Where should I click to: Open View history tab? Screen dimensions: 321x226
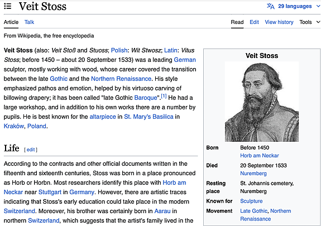click(x=279, y=22)
